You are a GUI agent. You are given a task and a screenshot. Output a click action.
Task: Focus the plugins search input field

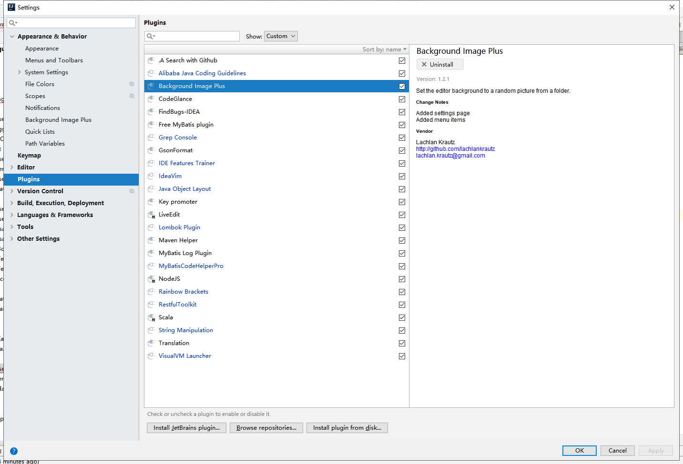tap(192, 36)
